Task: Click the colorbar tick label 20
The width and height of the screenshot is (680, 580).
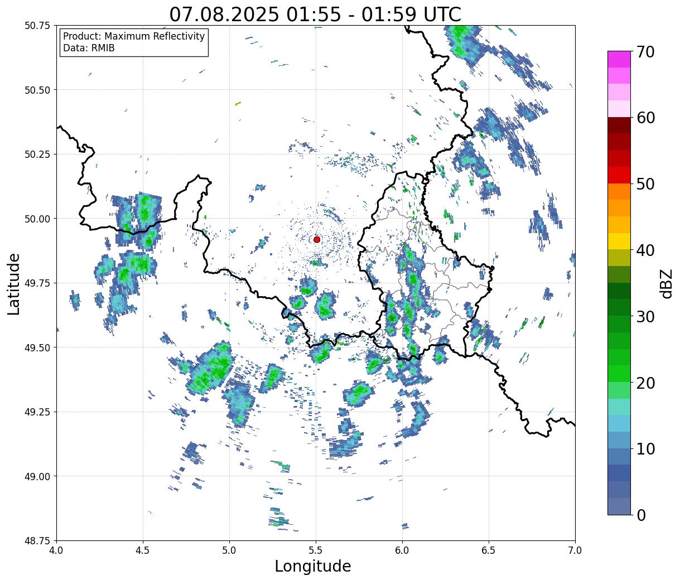Action: coord(645,383)
